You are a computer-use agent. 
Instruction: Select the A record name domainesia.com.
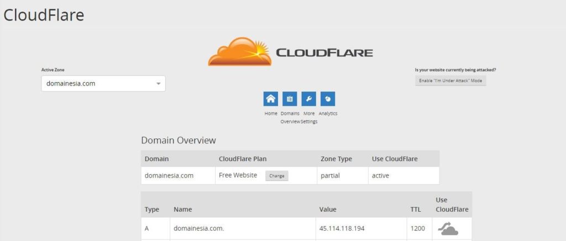coord(199,228)
